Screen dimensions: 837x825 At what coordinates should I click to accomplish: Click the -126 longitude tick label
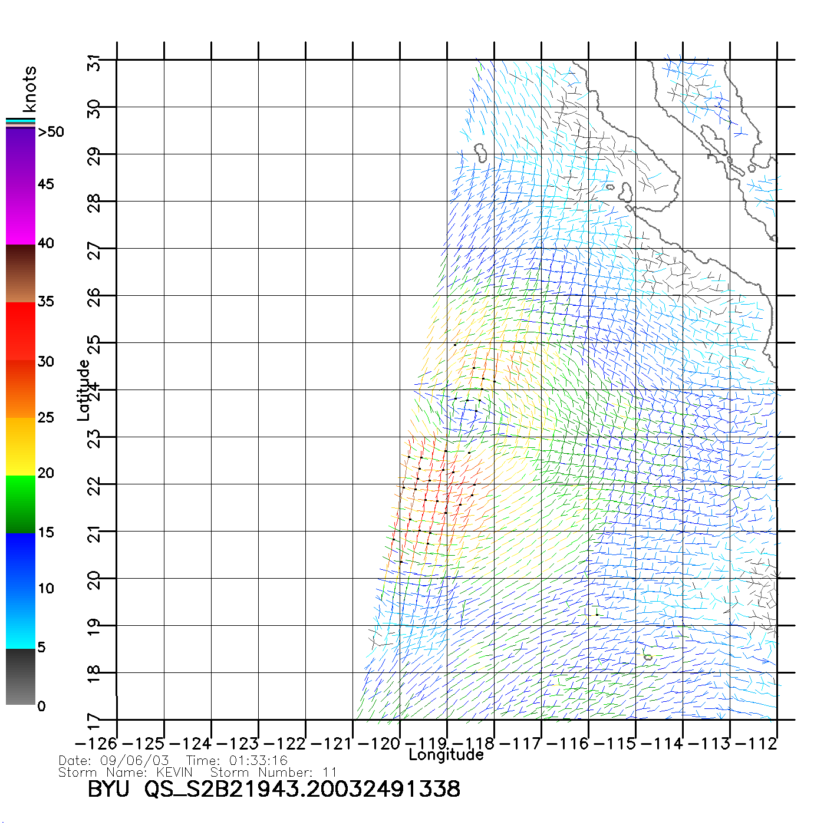(x=96, y=744)
